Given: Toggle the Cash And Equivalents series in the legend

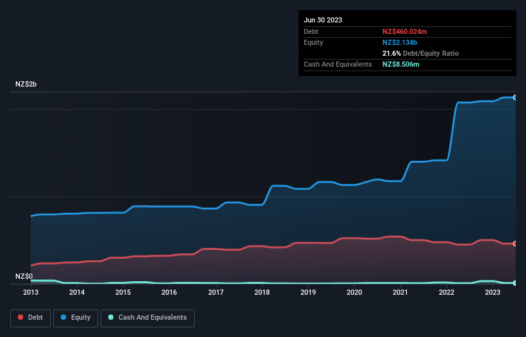Looking at the screenshot, I should 147,318.
